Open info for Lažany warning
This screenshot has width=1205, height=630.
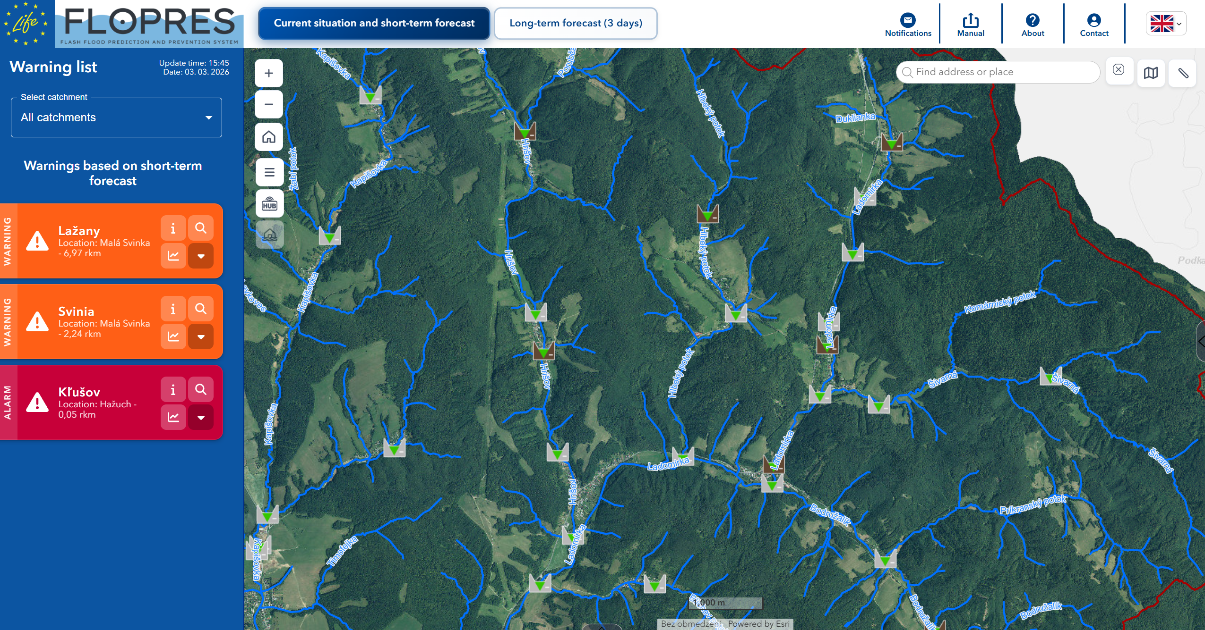pyautogui.click(x=173, y=228)
